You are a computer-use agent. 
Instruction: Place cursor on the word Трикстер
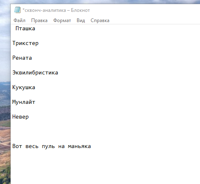[25, 43]
